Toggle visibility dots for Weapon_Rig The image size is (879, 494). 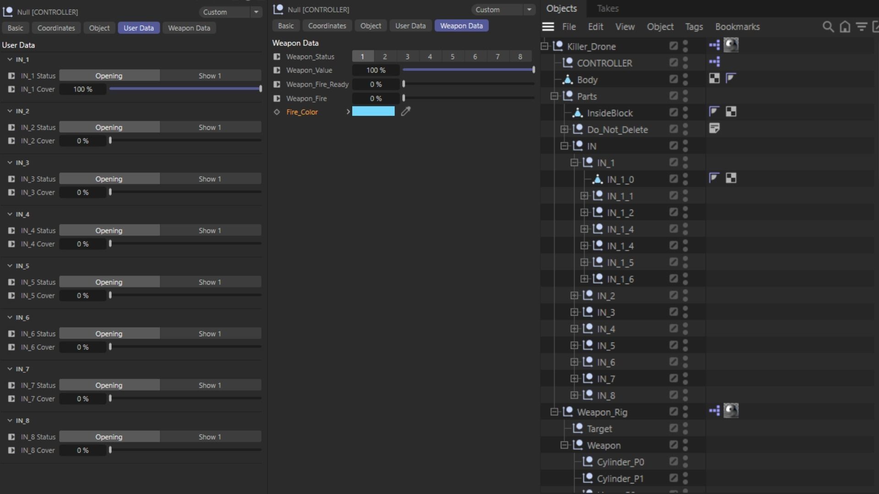(685, 412)
